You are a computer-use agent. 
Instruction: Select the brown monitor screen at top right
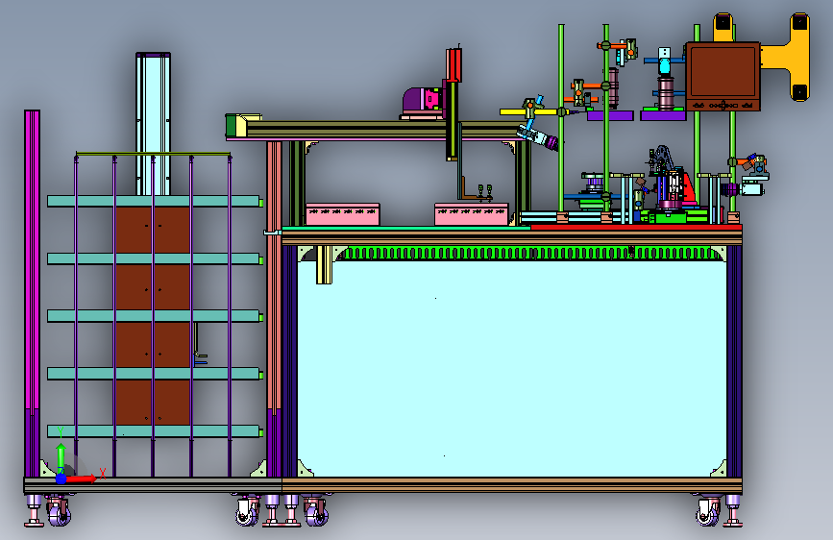coord(723,77)
